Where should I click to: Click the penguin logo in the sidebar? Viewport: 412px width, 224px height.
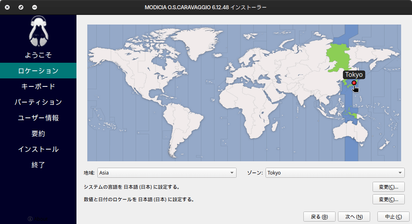coord(38,31)
